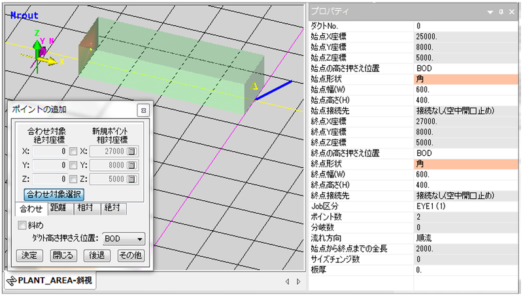Viewport: 523px width, 296px height.
Task: Pin the プロパティ panel with the pushpin icon
Action: click(x=501, y=12)
